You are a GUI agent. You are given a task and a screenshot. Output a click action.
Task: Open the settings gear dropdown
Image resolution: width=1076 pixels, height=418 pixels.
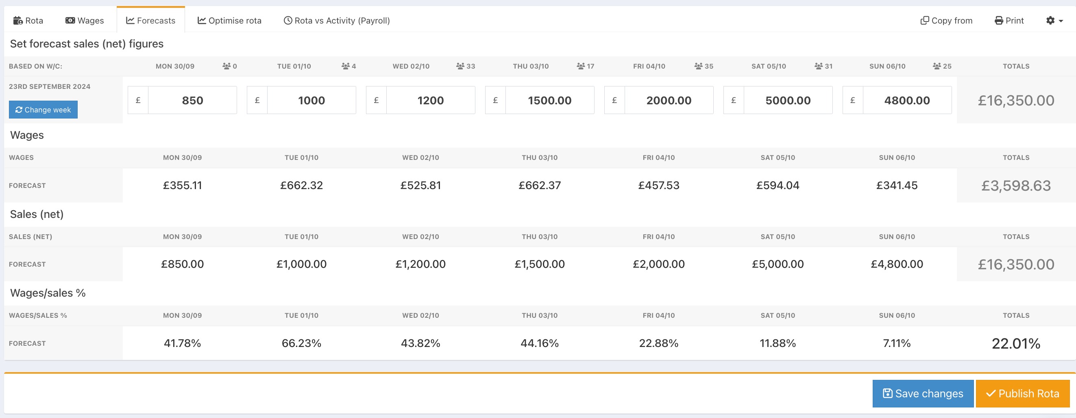1054,20
